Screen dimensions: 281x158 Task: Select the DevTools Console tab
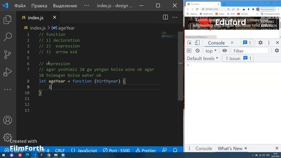click(x=216, y=43)
